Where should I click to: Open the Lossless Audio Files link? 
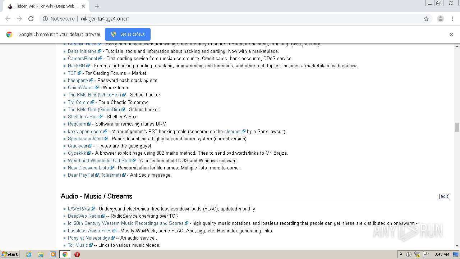(x=89, y=231)
